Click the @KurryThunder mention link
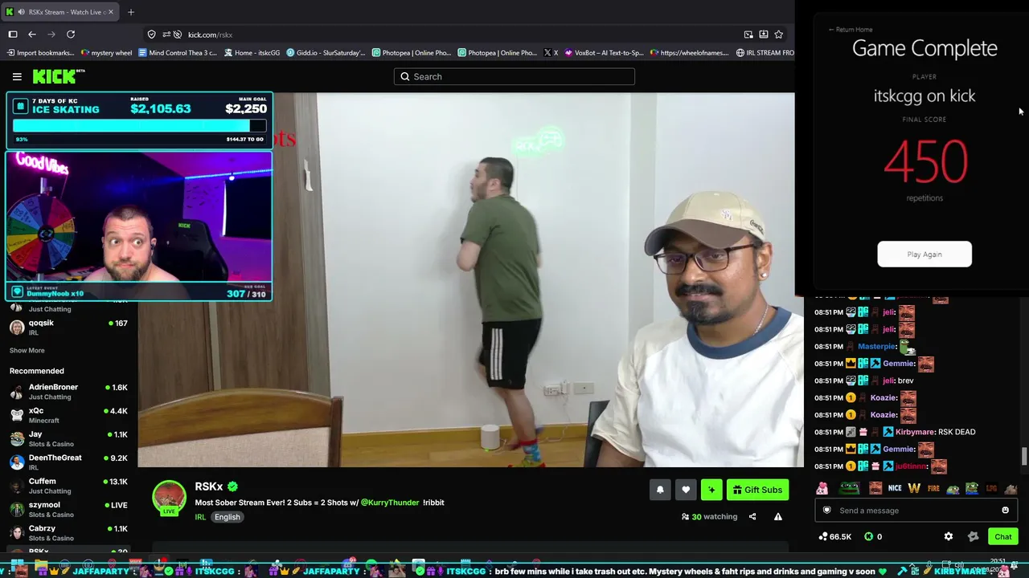 coord(390,503)
